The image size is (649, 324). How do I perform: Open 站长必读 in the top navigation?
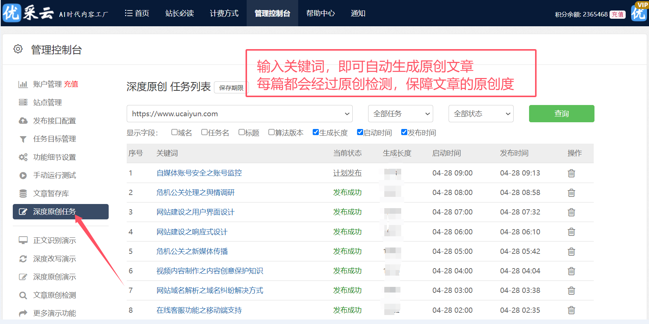pyautogui.click(x=179, y=13)
